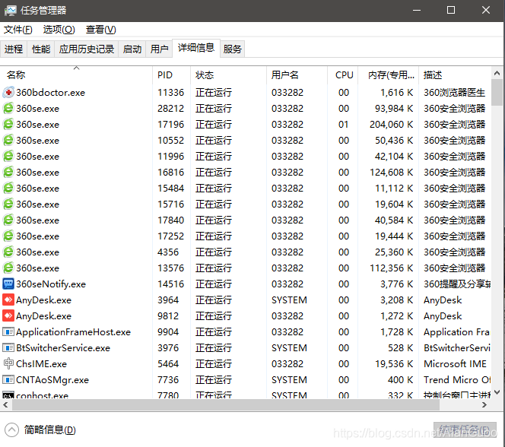Click the 360se.exe icon with PID 17252
This screenshot has height=447, width=505.
[x=8, y=236]
